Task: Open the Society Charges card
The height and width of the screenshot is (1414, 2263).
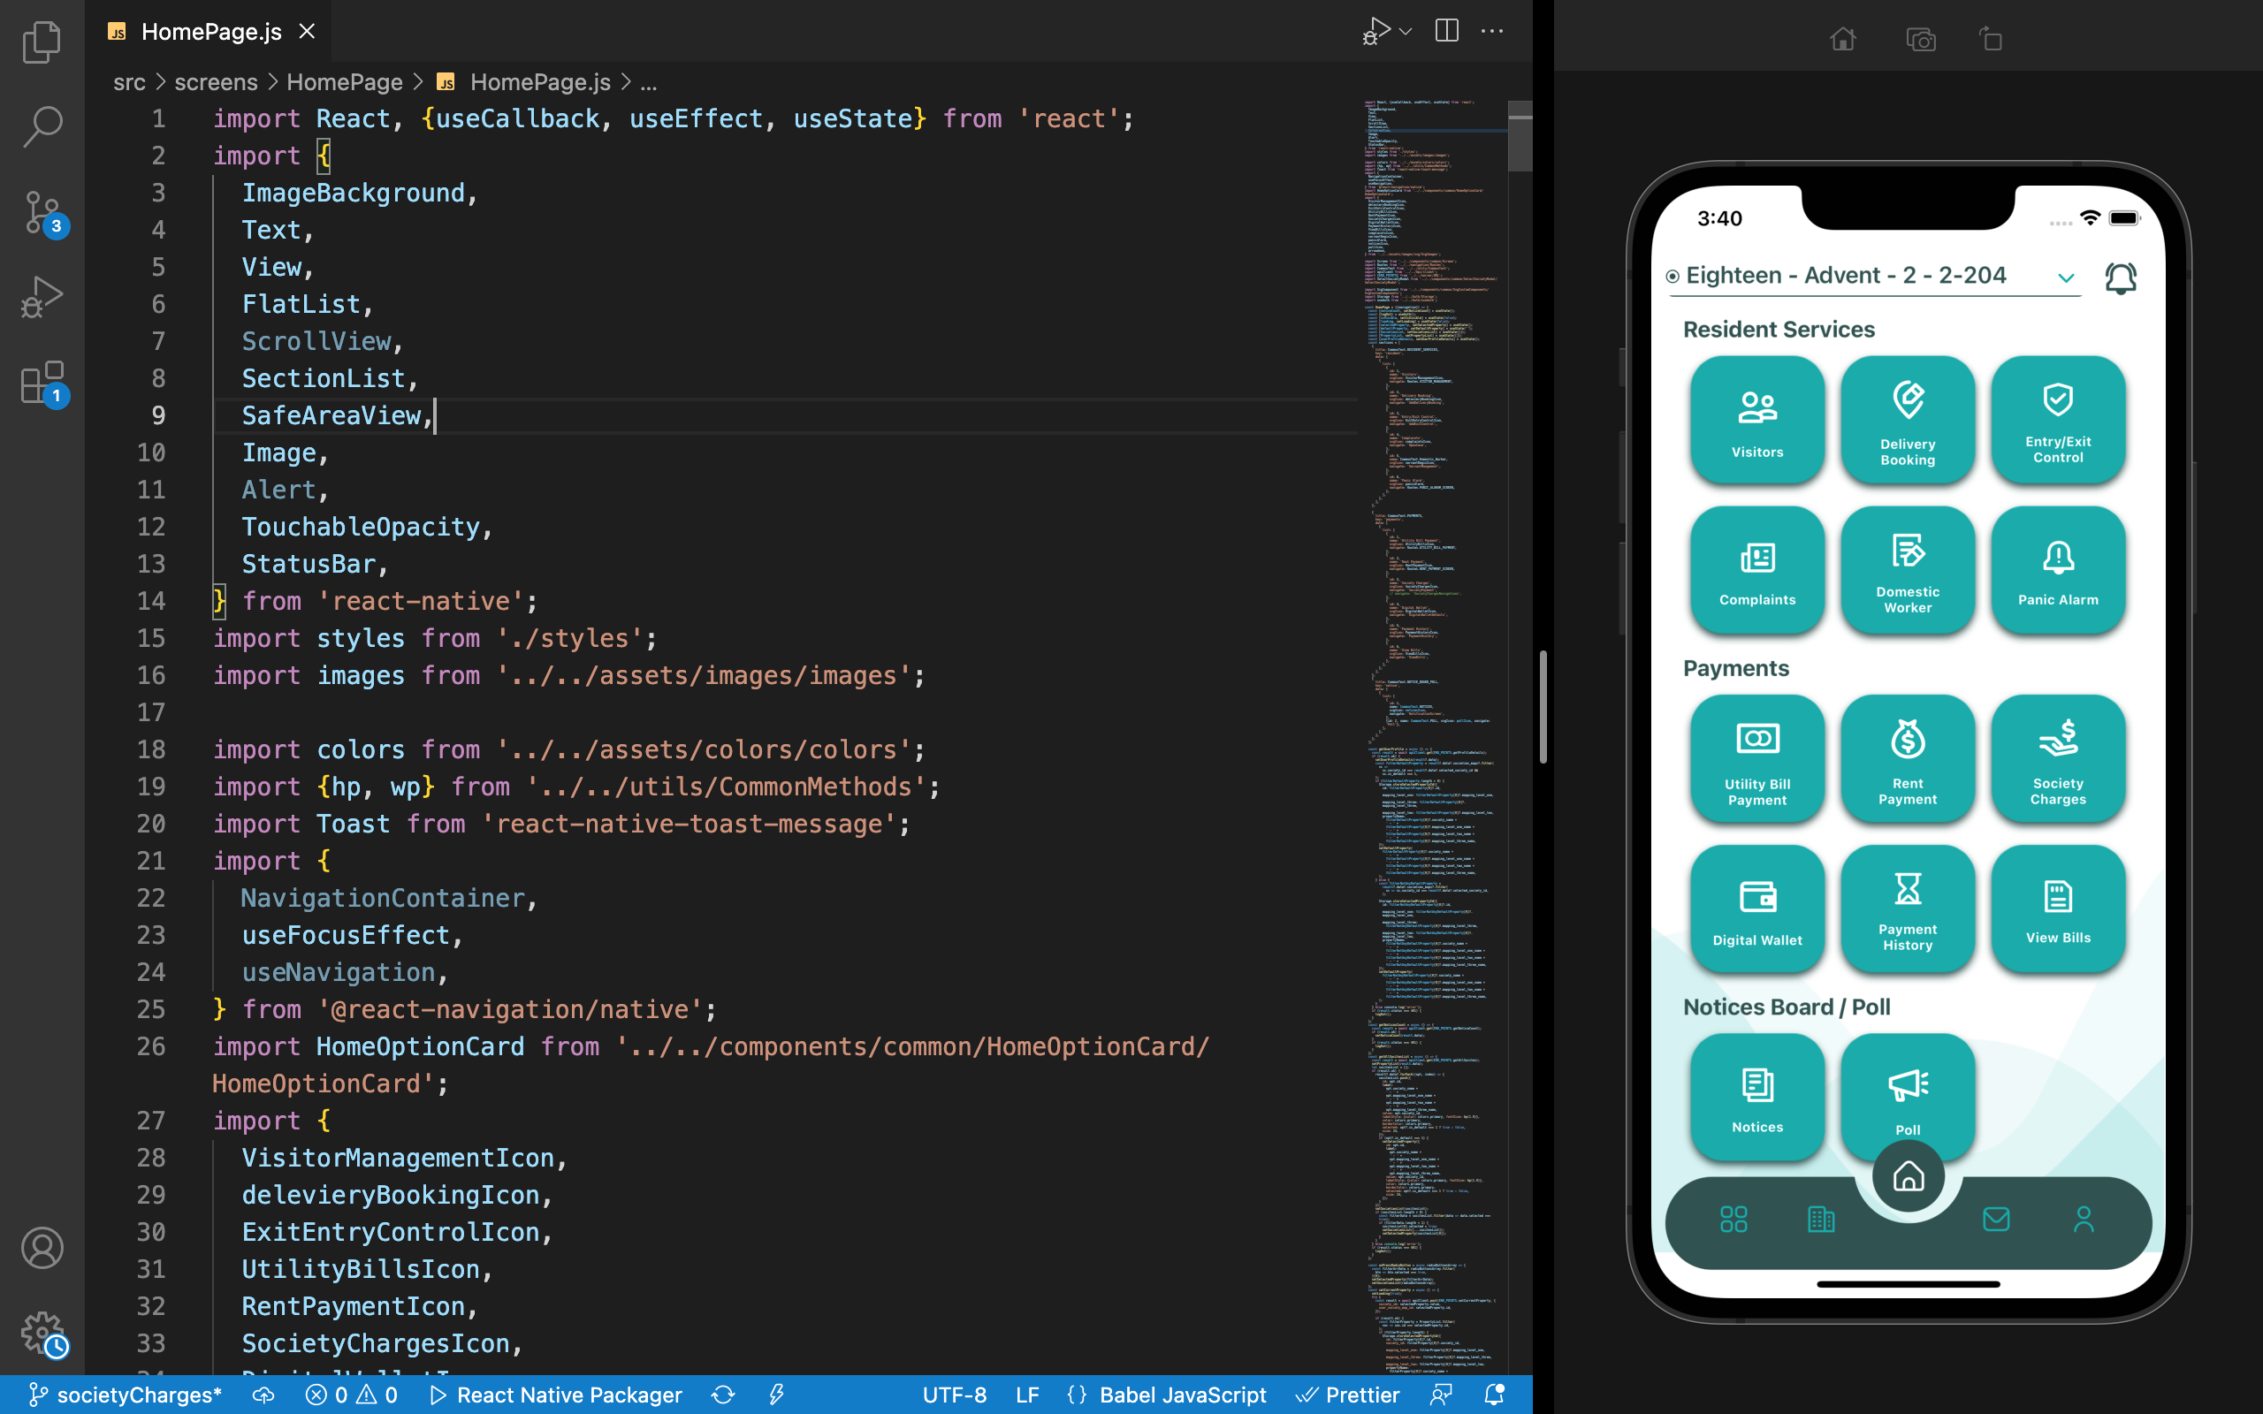Action: tap(2057, 758)
